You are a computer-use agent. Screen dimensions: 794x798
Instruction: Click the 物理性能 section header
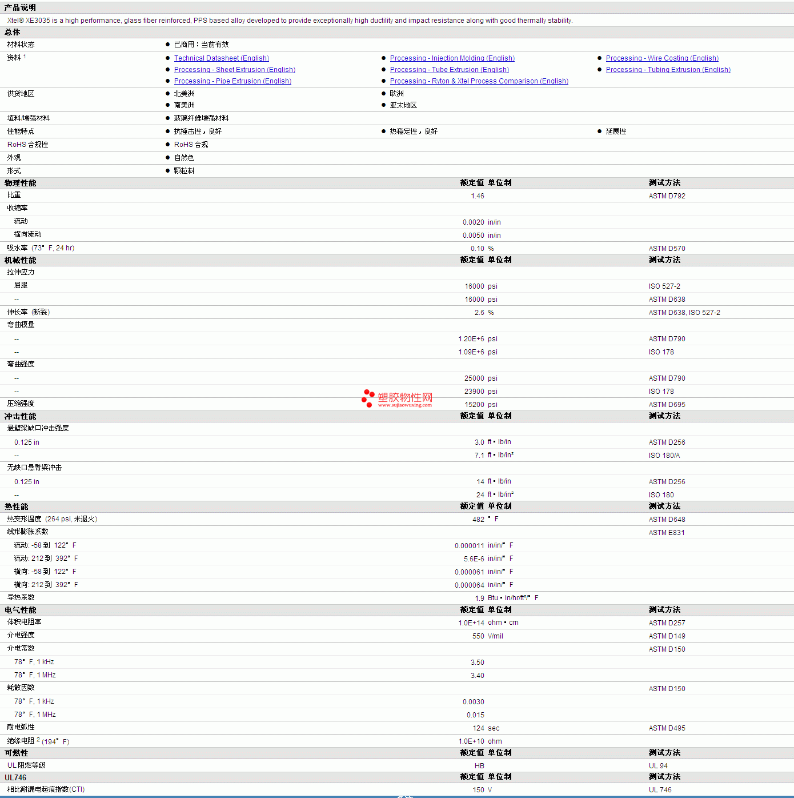coord(20,183)
